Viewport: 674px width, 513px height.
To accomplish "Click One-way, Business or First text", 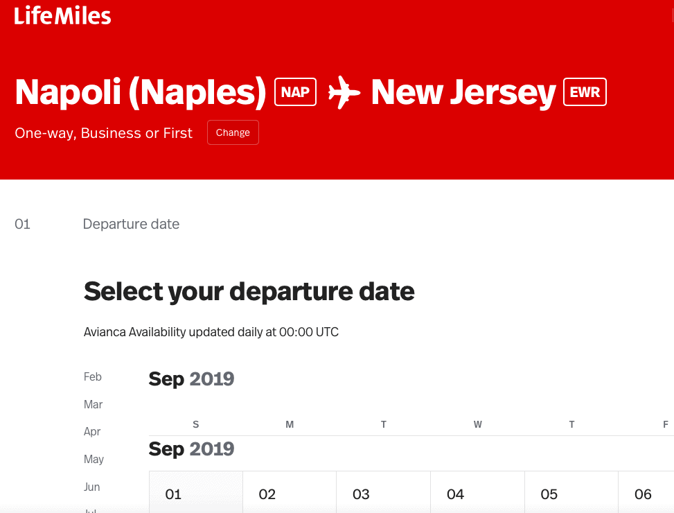I will pos(104,133).
